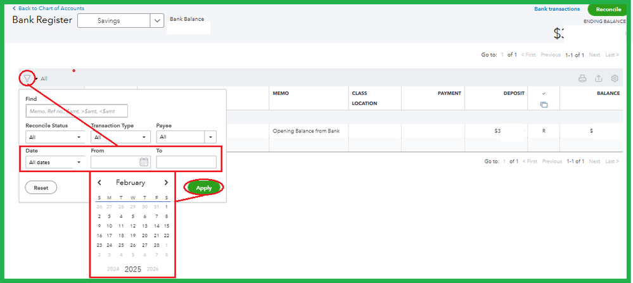Image resolution: width=633 pixels, height=283 pixels.
Task: Click the From date field
Action: pos(120,162)
